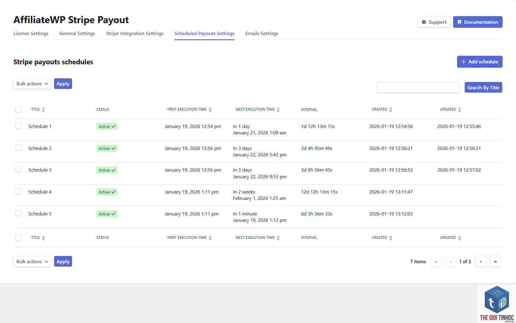Open the Schedule 1 title
Viewport: 516px width, 323px height.
[40, 126]
